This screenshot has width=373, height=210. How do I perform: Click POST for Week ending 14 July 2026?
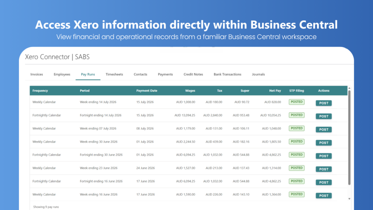pos(323,103)
